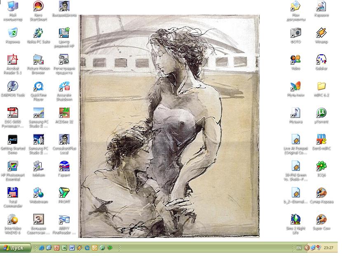Viewport: 342px width, 256px height.
Task: Select the Гарант desktop icon
Action: coord(64,166)
